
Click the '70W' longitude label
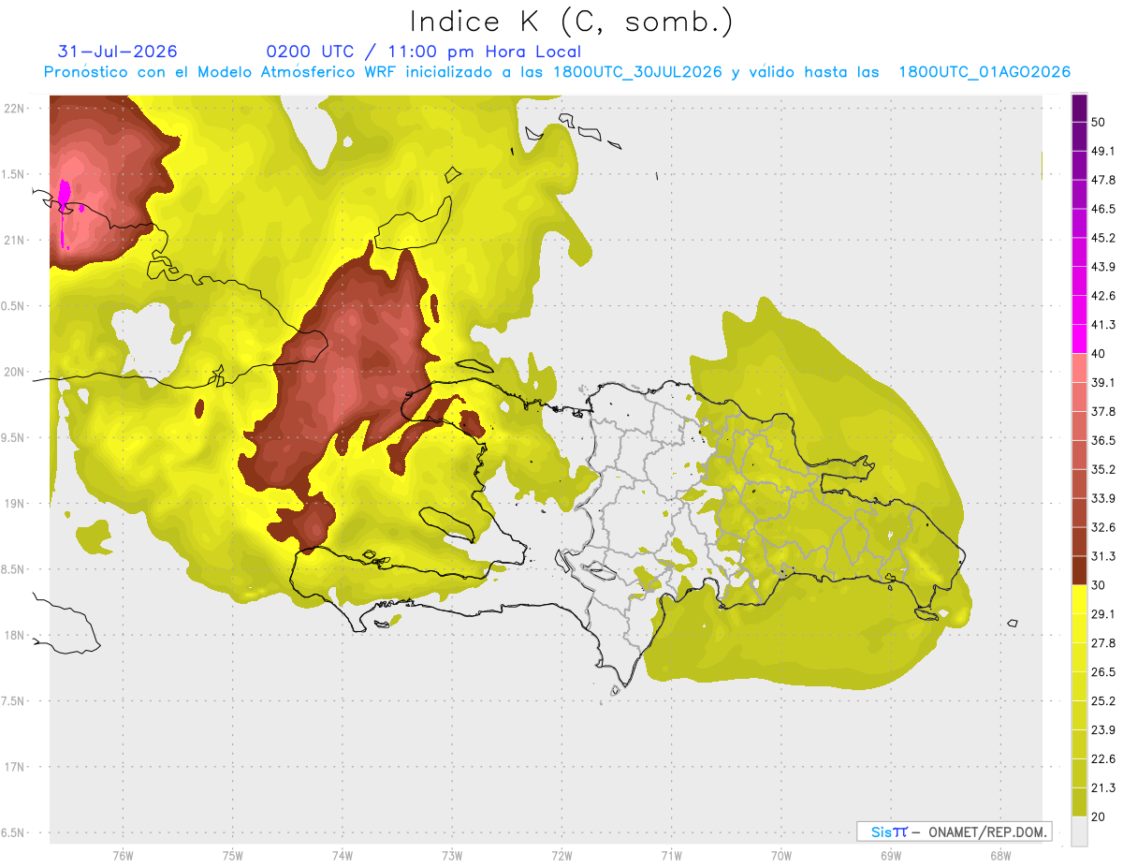tap(781, 856)
